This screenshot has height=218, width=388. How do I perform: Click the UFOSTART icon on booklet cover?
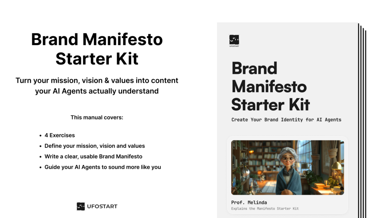(x=234, y=39)
